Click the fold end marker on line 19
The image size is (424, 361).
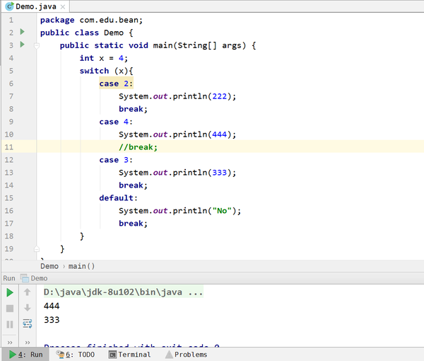tap(37, 248)
